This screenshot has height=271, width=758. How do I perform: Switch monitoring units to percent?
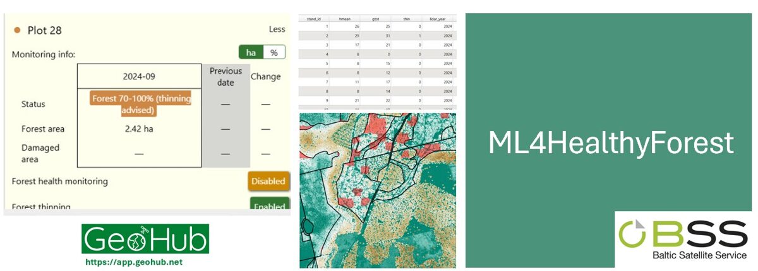pos(274,53)
